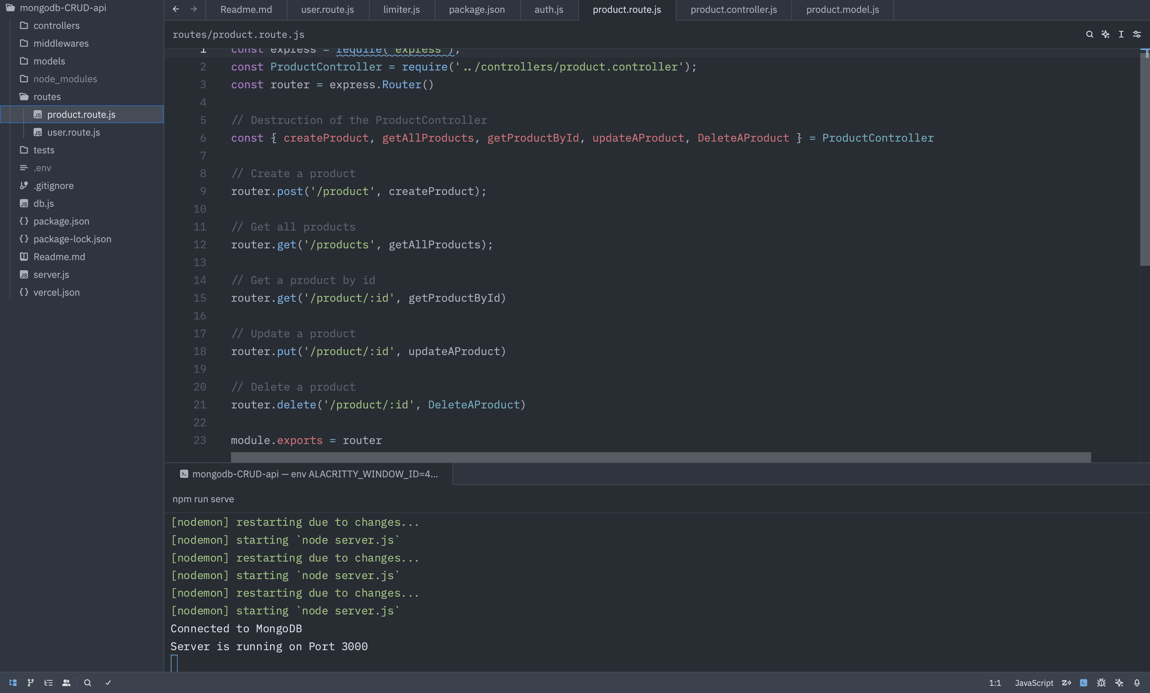The width and height of the screenshot is (1150, 693).
Task: Toggle the text selections cursor icon in toolbar
Action: (x=1121, y=34)
